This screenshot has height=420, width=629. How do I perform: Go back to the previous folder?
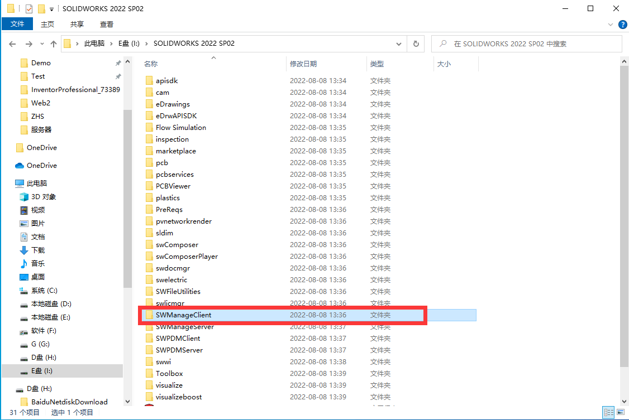click(12, 44)
